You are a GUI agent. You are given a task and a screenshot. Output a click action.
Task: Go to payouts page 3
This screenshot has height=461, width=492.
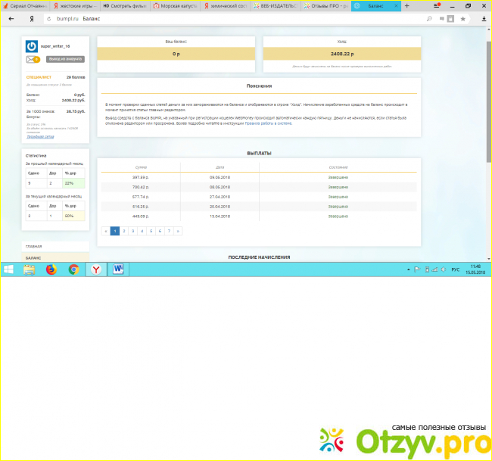tap(132, 231)
